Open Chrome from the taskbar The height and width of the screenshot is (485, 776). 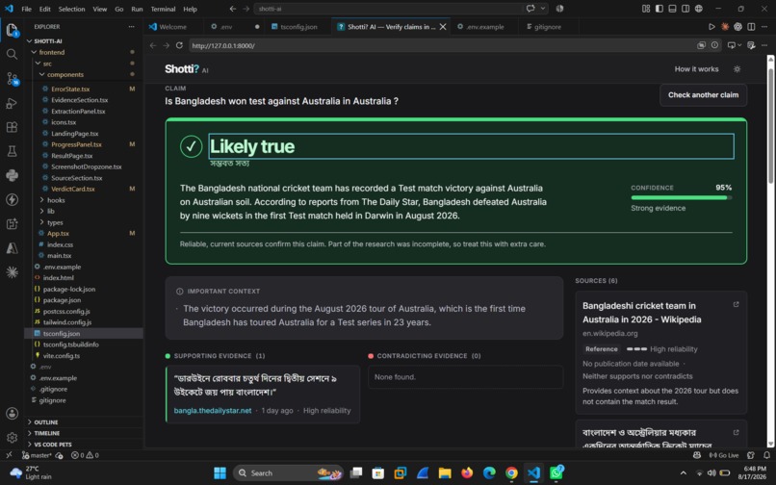pyautogui.click(x=511, y=473)
